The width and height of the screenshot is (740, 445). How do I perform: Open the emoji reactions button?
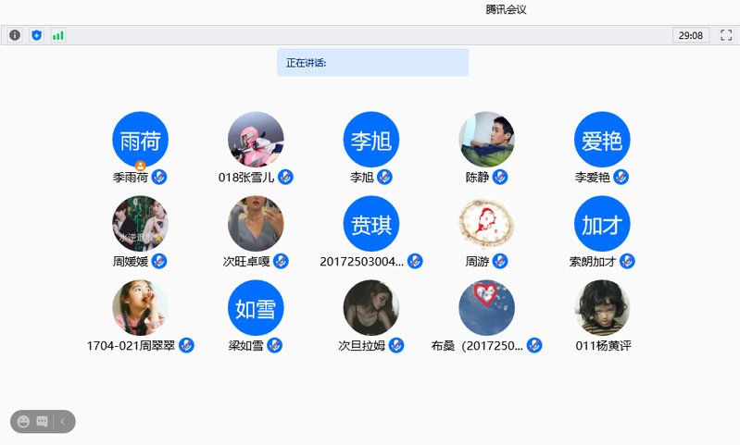(24, 422)
